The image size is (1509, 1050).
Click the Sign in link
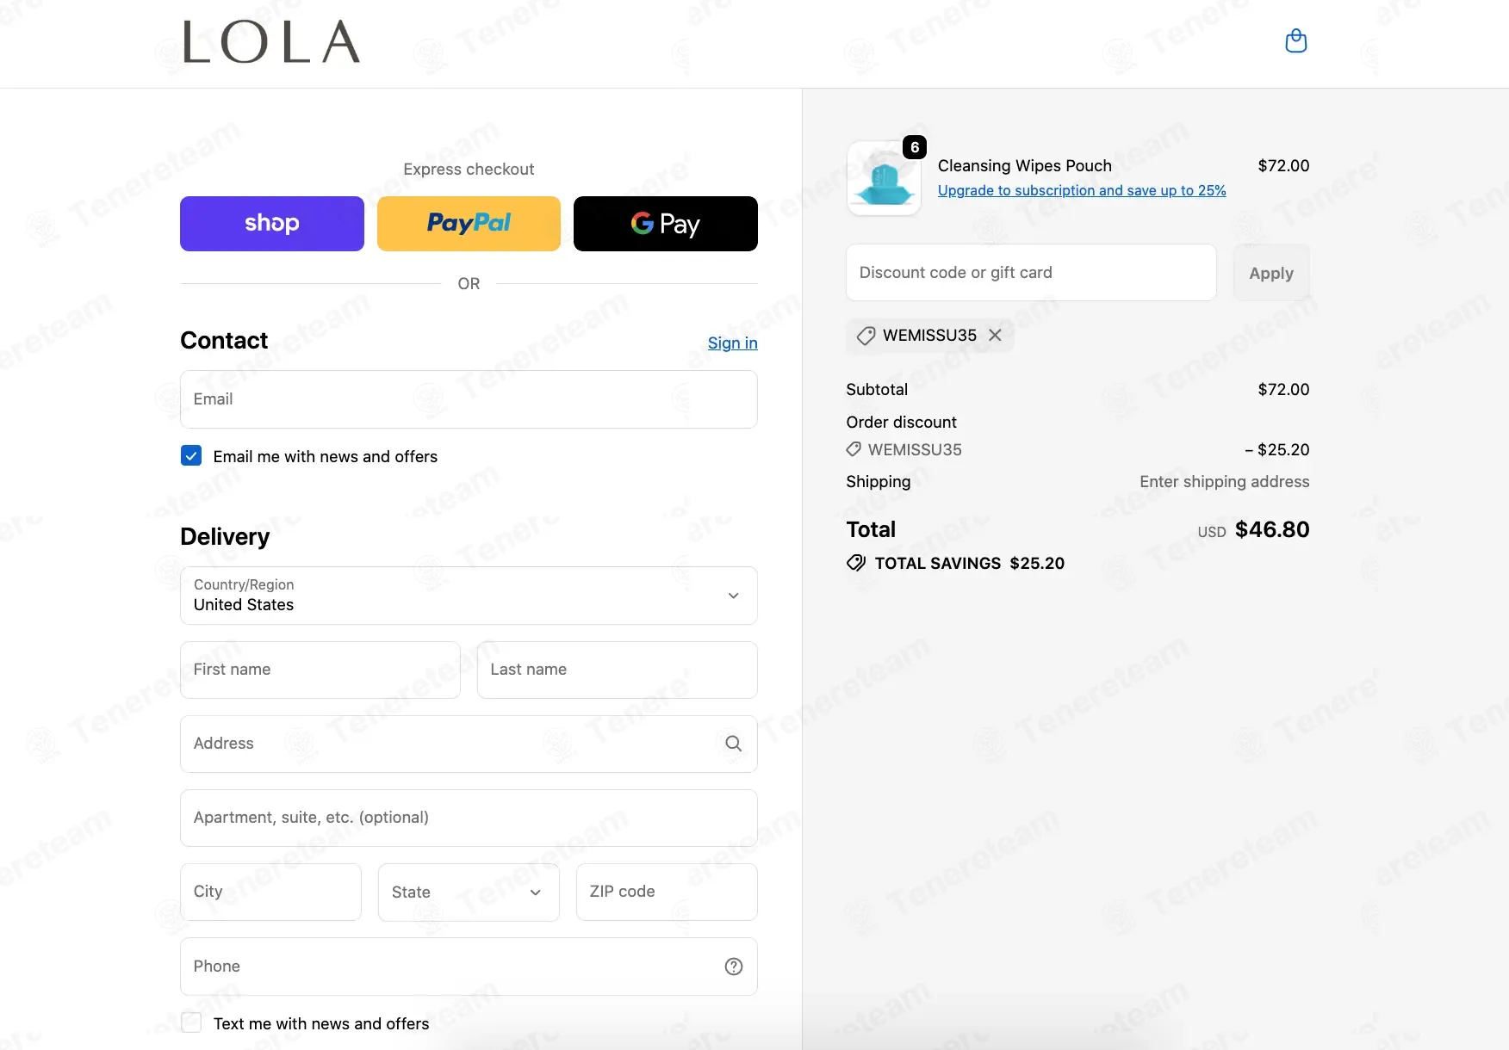coord(732,343)
